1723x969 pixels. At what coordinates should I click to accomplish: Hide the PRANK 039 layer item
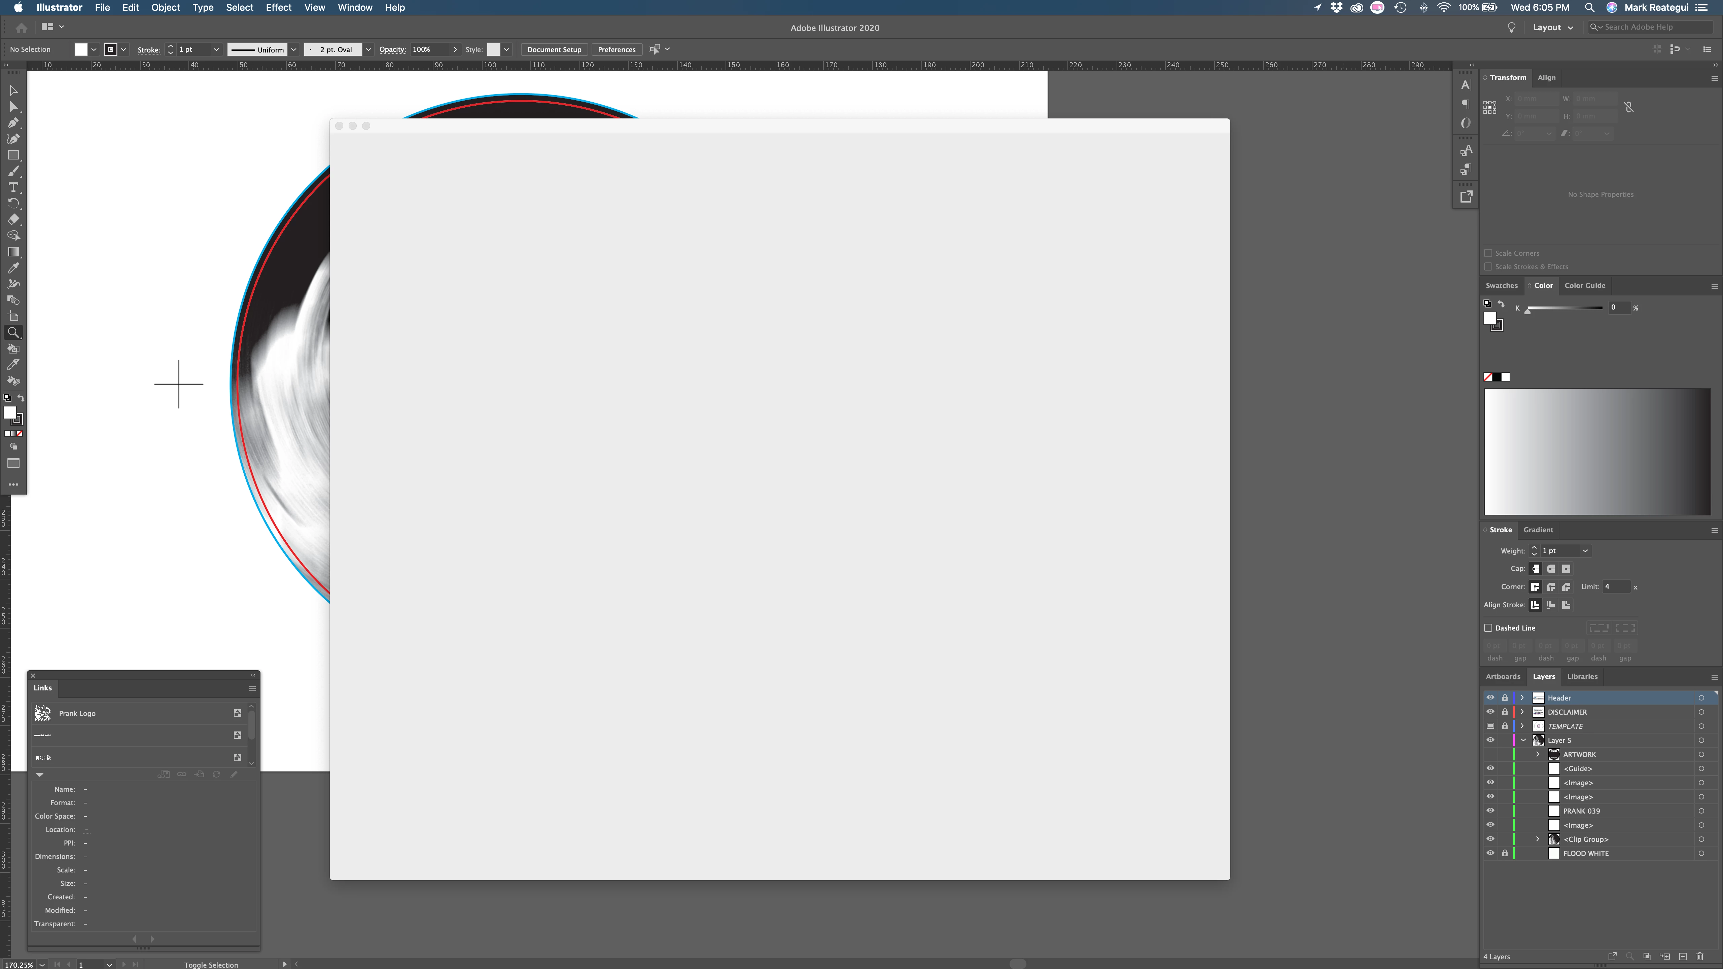coord(1490,811)
